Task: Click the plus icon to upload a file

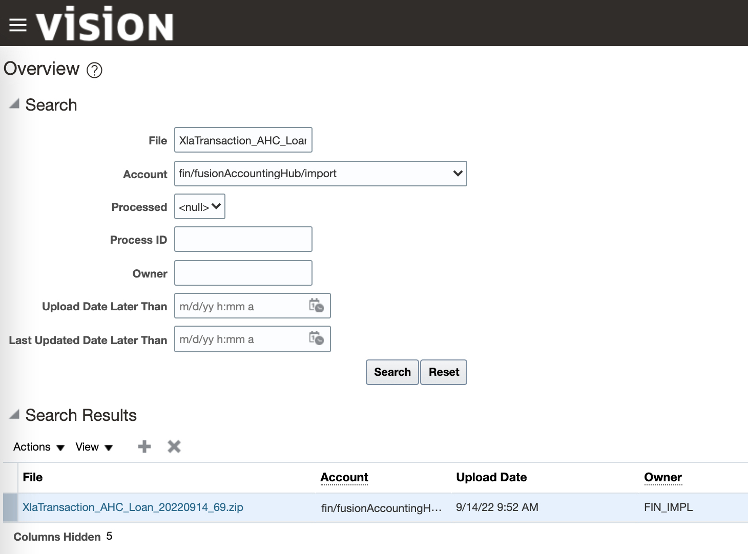Action: [x=144, y=446]
